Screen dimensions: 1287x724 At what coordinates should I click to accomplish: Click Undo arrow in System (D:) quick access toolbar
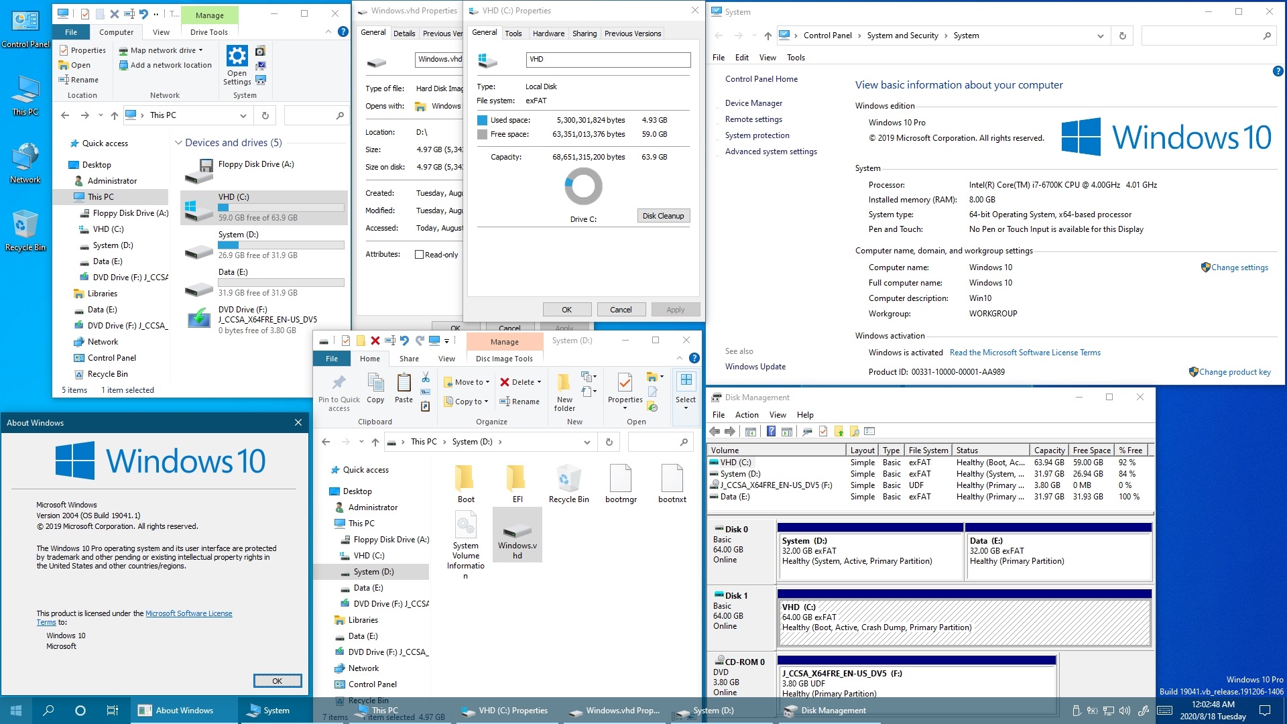[x=404, y=341]
